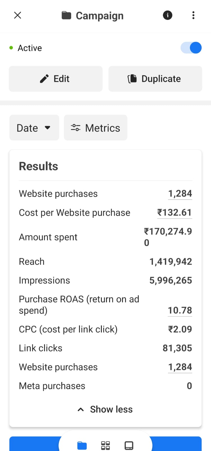Image resolution: width=211 pixels, height=451 pixels.
Task: Open the Metrics filter settings
Action: (x=96, y=128)
